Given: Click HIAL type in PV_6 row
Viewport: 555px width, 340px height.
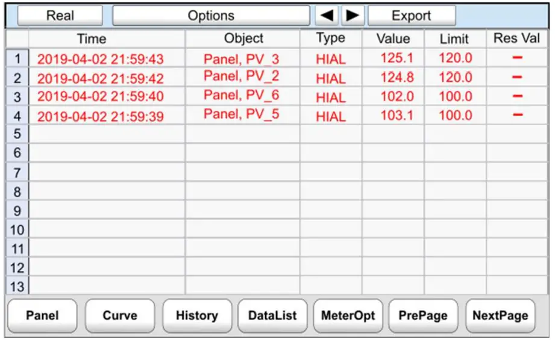Looking at the screenshot, I should [331, 97].
